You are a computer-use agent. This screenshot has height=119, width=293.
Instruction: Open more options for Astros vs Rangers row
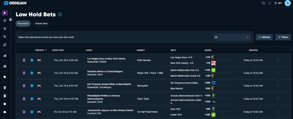[278, 73]
